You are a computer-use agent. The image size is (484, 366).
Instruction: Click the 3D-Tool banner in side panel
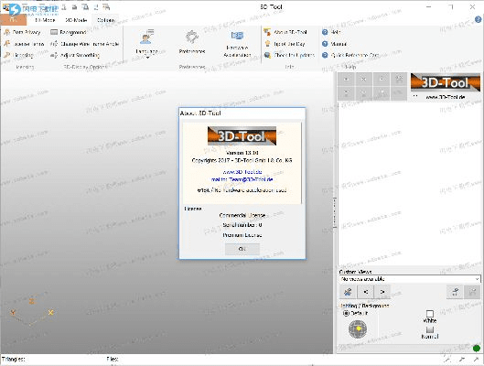coord(445,82)
